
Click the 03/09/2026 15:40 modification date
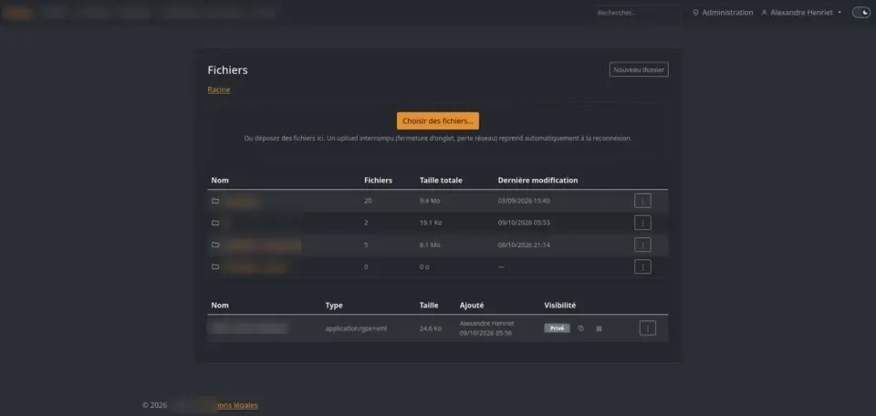pyautogui.click(x=524, y=201)
